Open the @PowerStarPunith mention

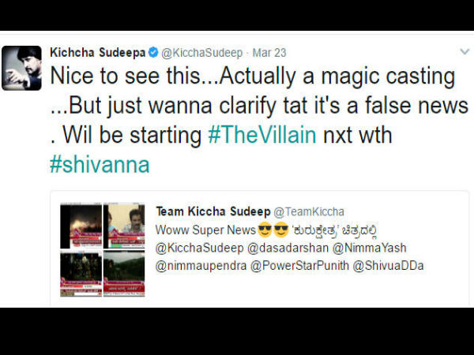[x=299, y=266]
